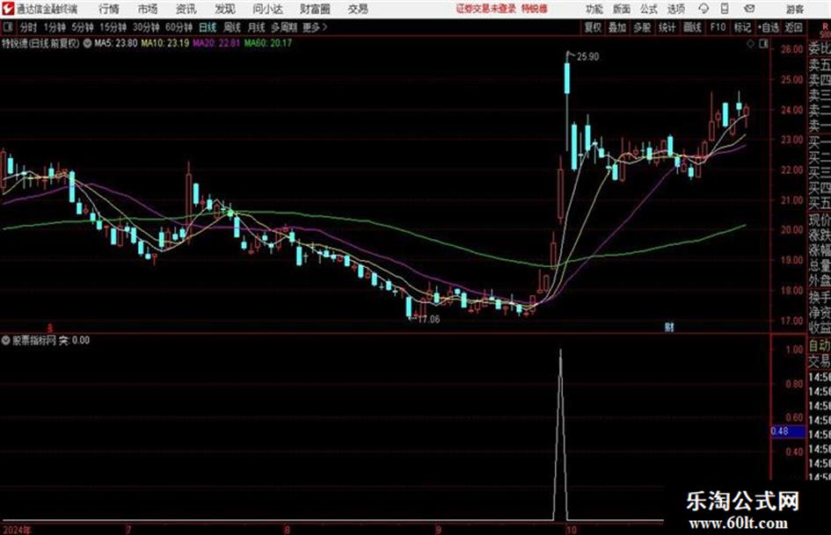The width and height of the screenshot is (831, 535).
Task: Open the 版面 menu
Action: pyautogui.click(x=622, y=9)
